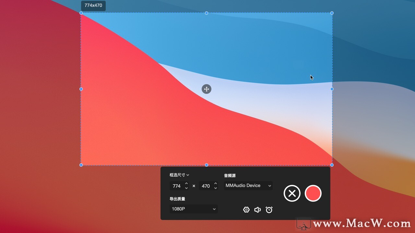This screenshot has height=233, width=415.
Task: Click the top-right corner selection handle
Action: click(332, 13)
